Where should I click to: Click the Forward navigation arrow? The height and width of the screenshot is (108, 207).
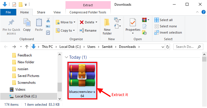14,47
